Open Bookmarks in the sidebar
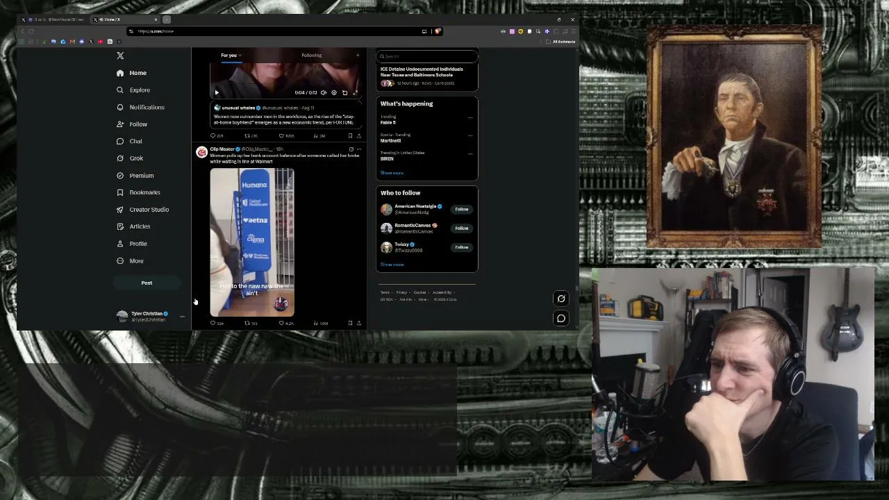Viewport: 889px width, 500px height. (x=138, y=192)
